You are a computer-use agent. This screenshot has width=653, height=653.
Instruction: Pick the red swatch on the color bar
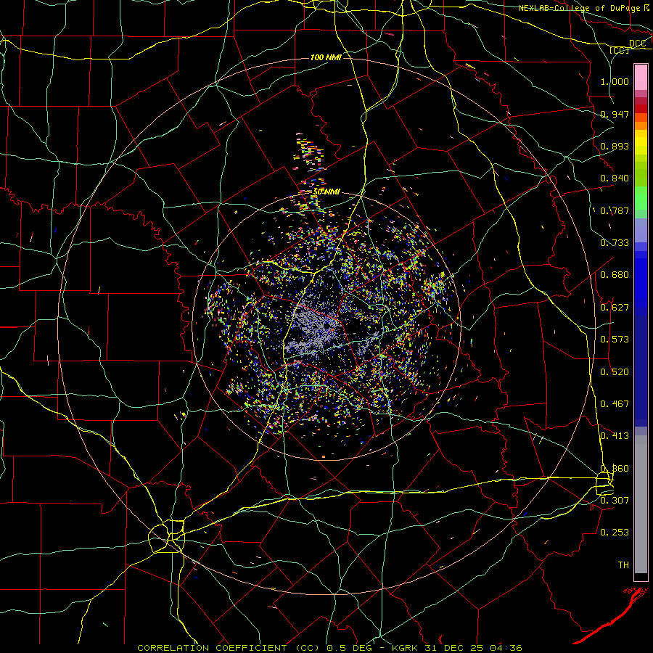641,108
